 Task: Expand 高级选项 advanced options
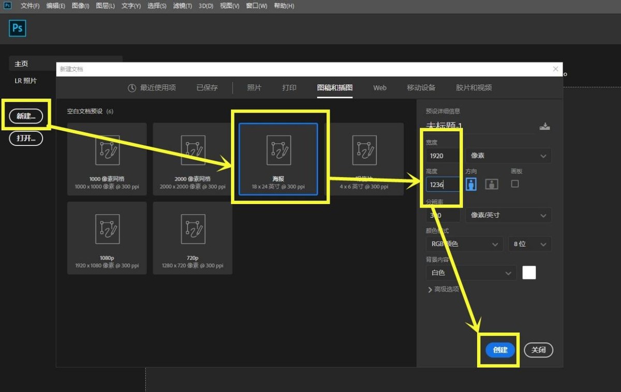tap(443, 289)
